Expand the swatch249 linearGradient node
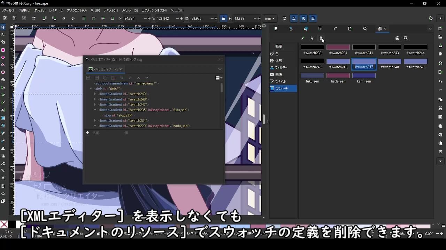The width and height of the screenshot is (446, 250). 95,94
